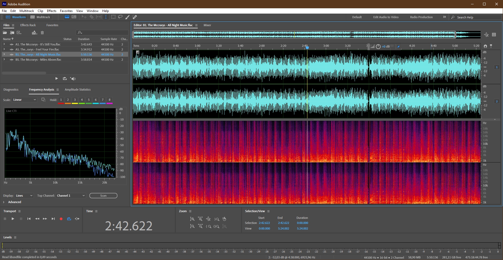
Task: Open the Display dropdown set to Lines
Action: point(24,196)
